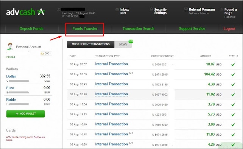Click the 104.42 USD amount

click(213, 74)
